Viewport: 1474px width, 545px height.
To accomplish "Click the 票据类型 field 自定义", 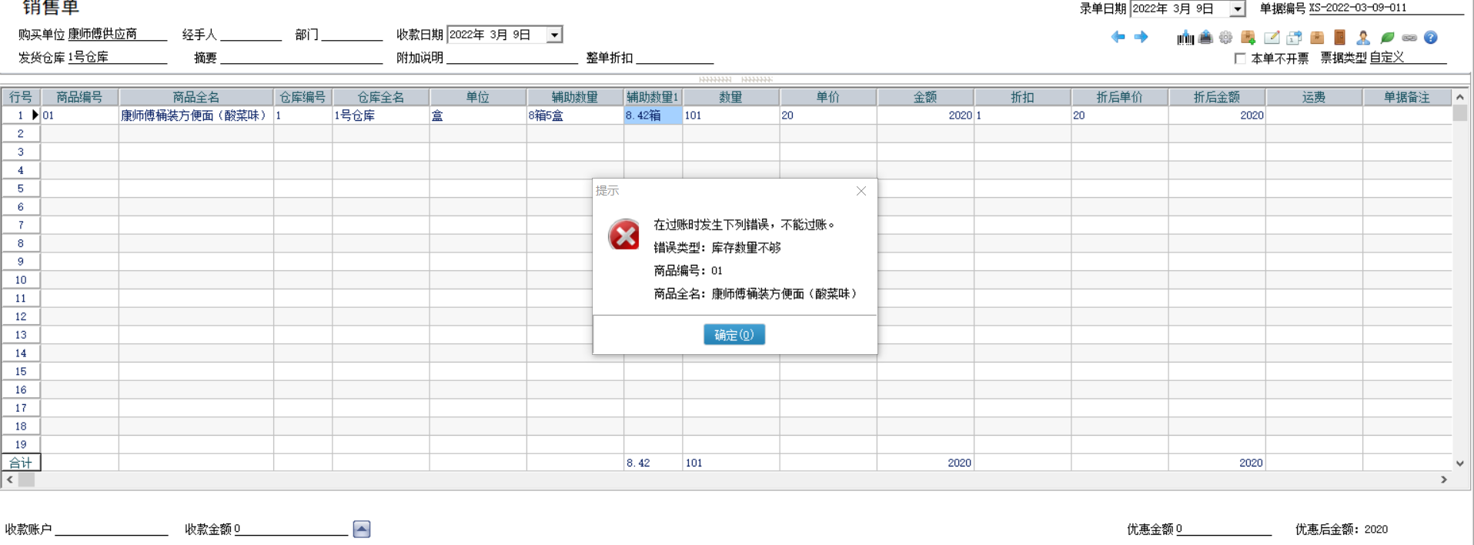I will (x=1408, y=58).
